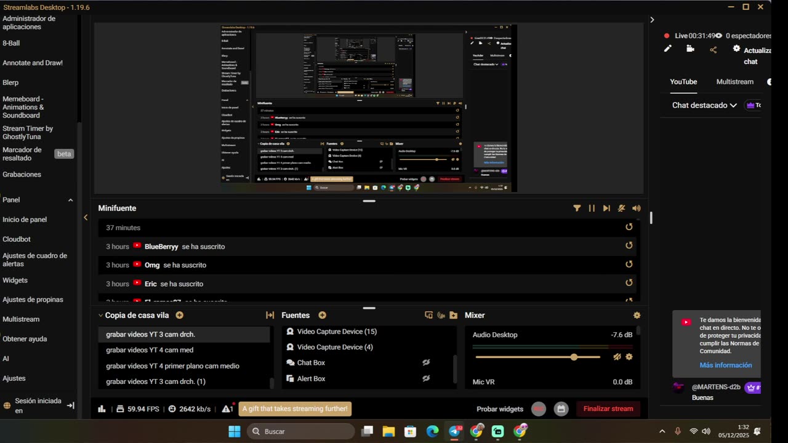Add a new scene to the collection

pyautogui.click(x=180, y=315)
